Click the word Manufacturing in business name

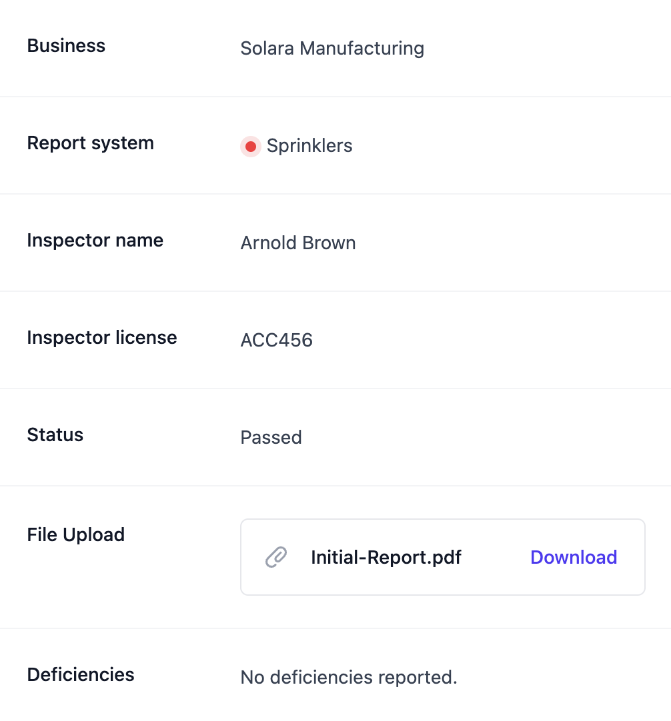click(362, 49)
